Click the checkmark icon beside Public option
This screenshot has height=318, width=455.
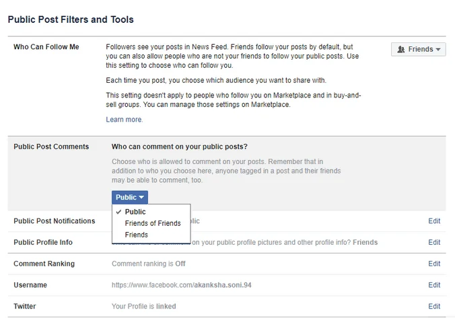pos(118,212)
